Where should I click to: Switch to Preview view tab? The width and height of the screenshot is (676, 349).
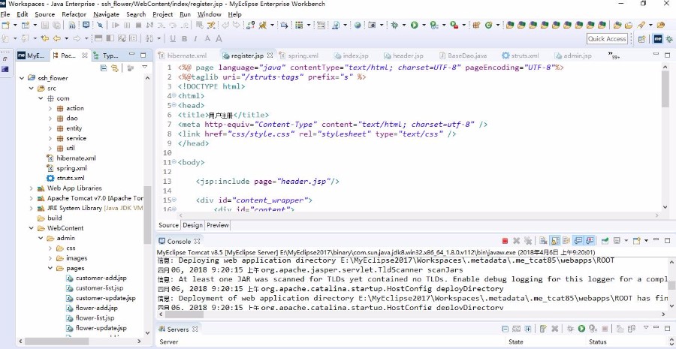coord(218,225)
